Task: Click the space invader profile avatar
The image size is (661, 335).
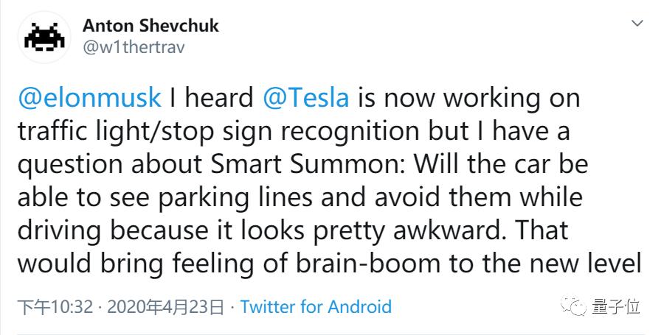Action: pos(45,38)
